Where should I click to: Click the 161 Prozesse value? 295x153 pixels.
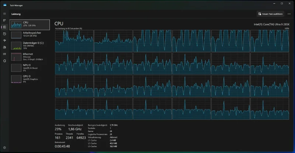click(x=58, y=138)
